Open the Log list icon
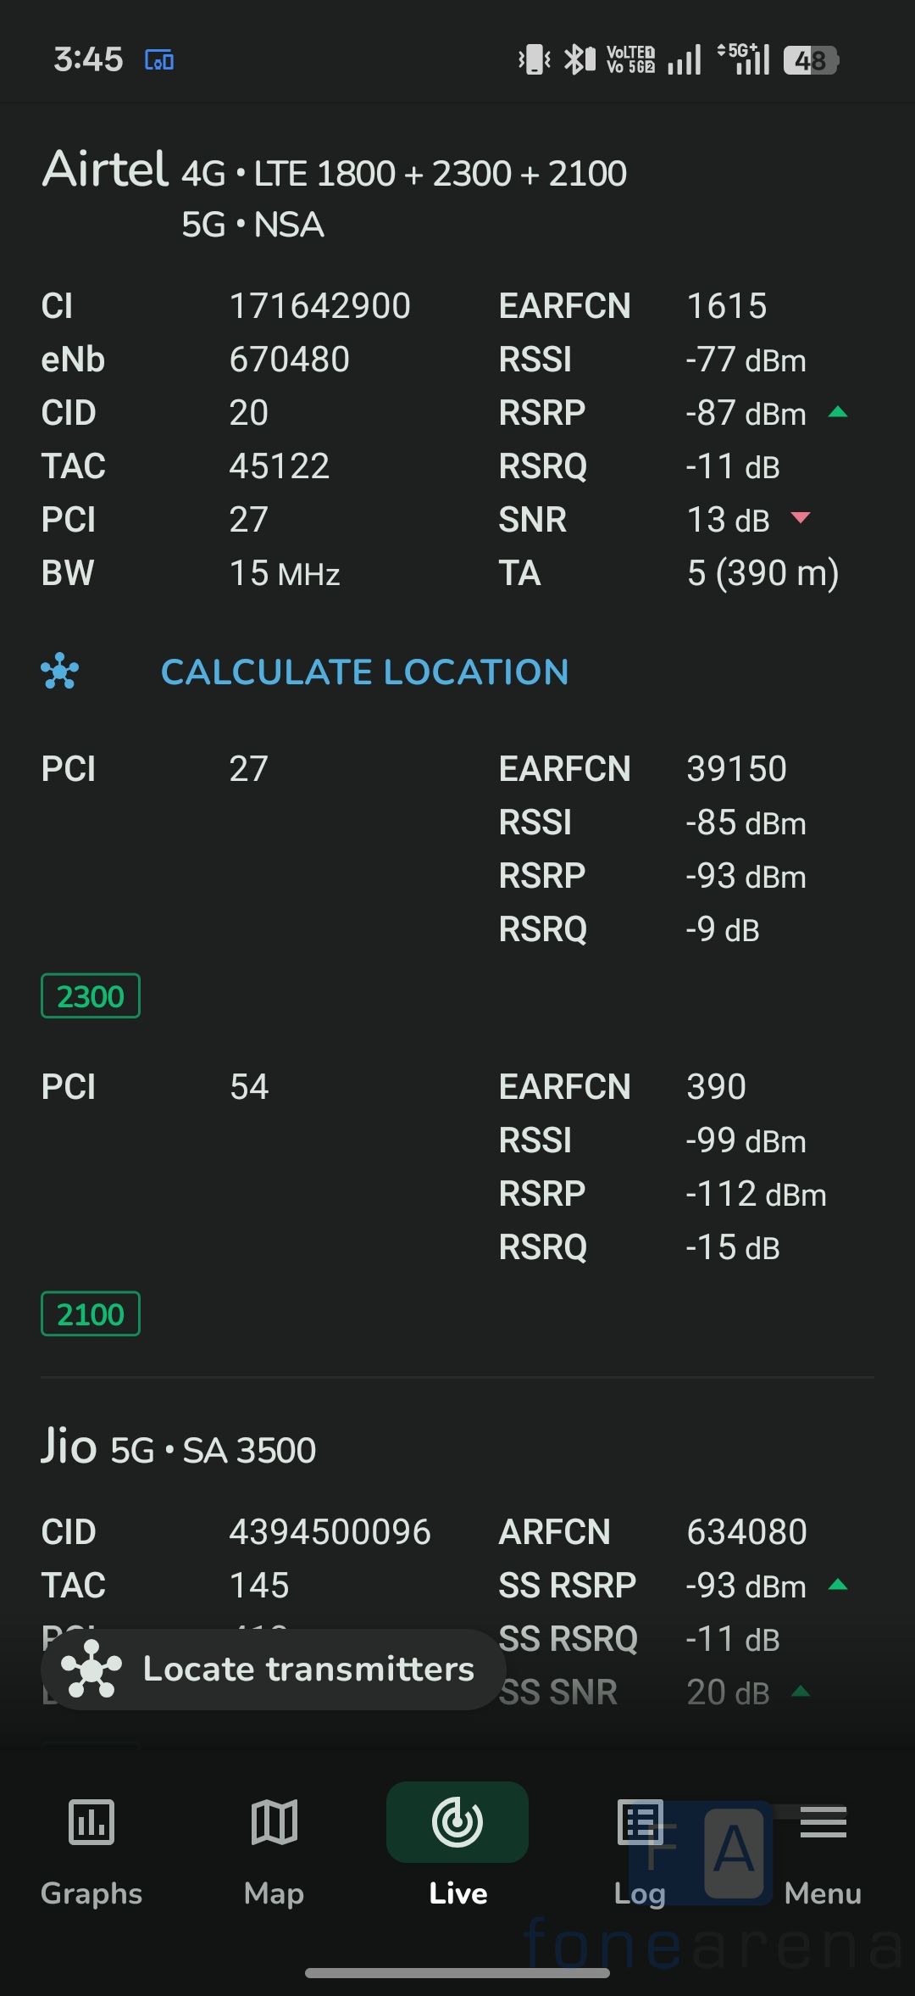Screen dimensions: 915x1996 coord(640,1821)
